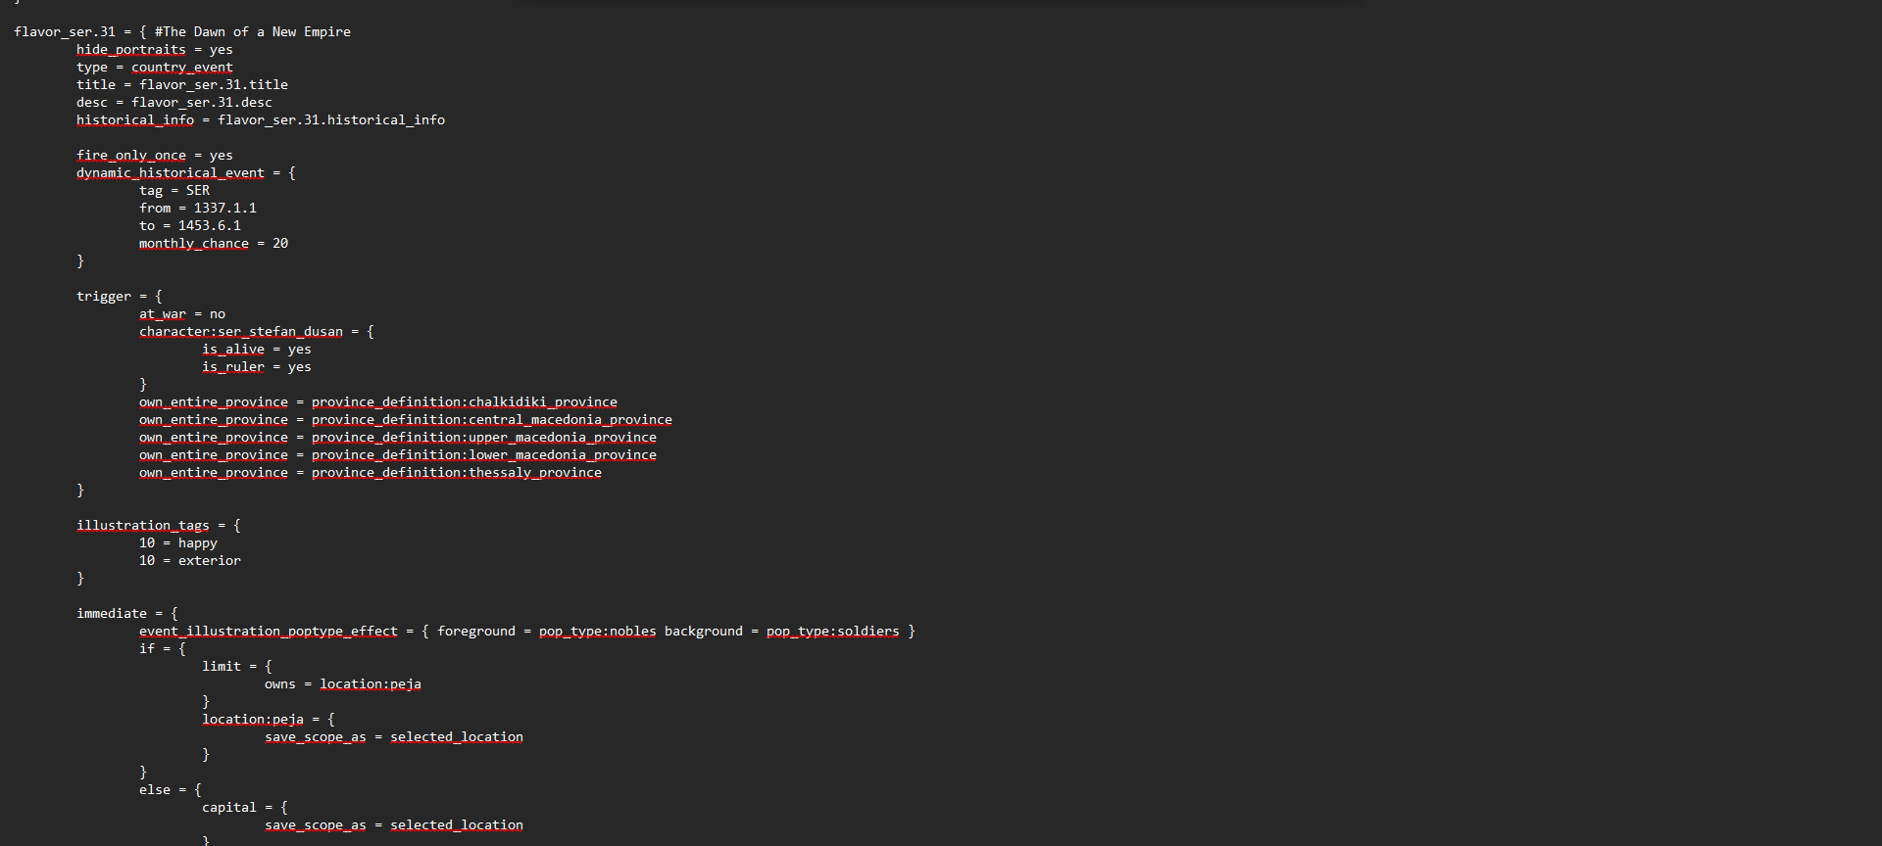
Task: Click 'province_definition:lower_macedonia_province'
Action: pos(484,455)
